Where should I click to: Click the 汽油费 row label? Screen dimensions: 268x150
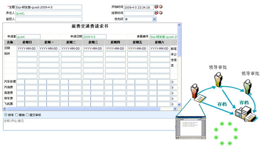click(9, 87)
